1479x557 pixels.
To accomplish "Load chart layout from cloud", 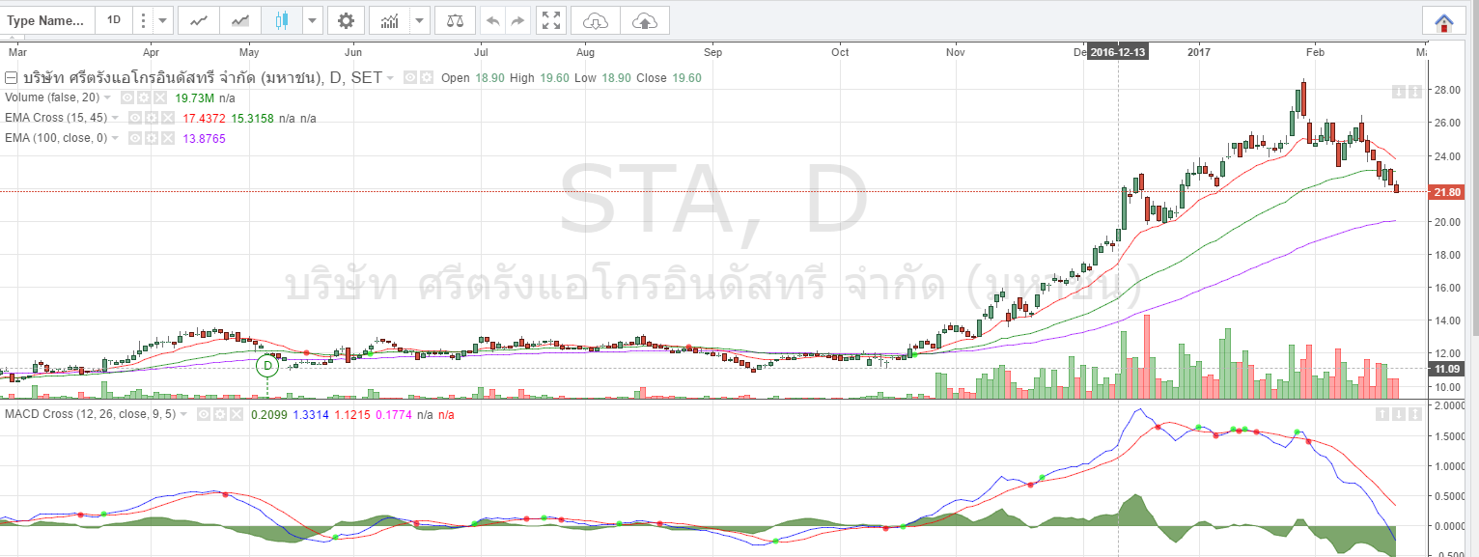I will (596, 19).
